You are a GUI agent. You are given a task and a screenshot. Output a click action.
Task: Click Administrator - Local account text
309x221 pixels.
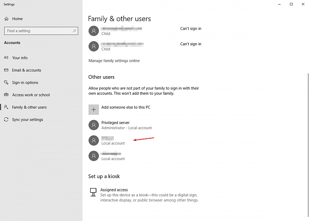click(x=126, y=128)
